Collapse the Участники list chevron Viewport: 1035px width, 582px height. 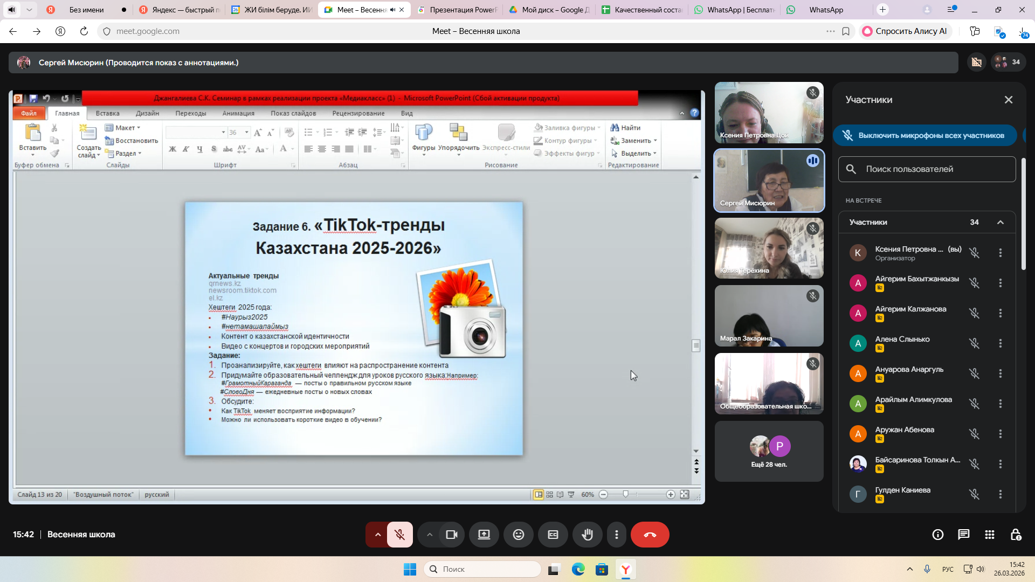1000,222
